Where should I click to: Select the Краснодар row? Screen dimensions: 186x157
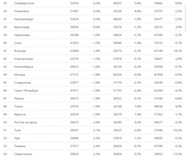click(92, 27)
